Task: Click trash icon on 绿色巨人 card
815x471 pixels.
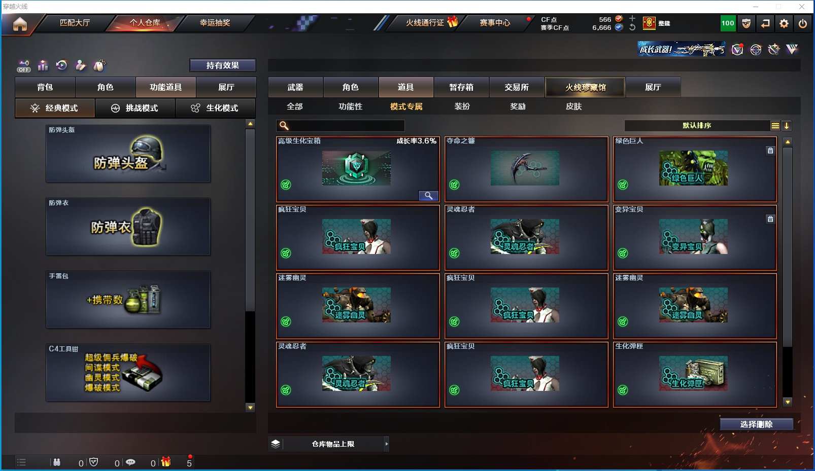Action: pyautogui.click(x=770, y=151)
